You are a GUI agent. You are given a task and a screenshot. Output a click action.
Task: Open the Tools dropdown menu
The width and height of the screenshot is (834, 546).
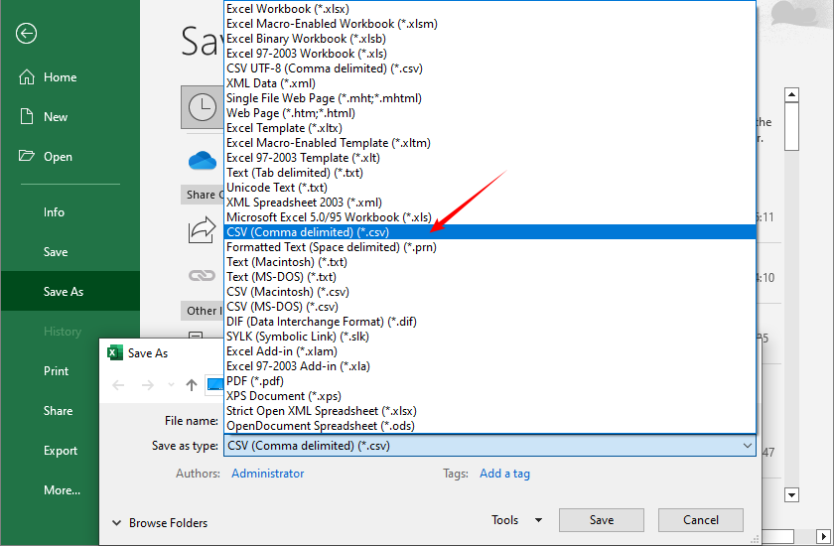516,520
